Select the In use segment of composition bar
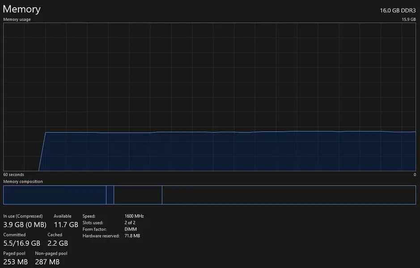This screenshot has width=420, height=268. click(55, 195)
